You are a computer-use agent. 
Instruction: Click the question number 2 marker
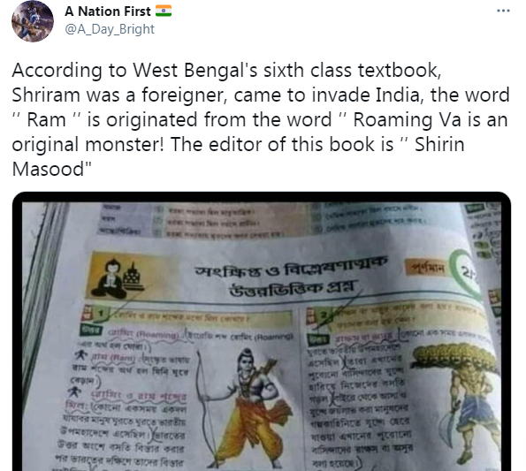click(x=324, y=315)
